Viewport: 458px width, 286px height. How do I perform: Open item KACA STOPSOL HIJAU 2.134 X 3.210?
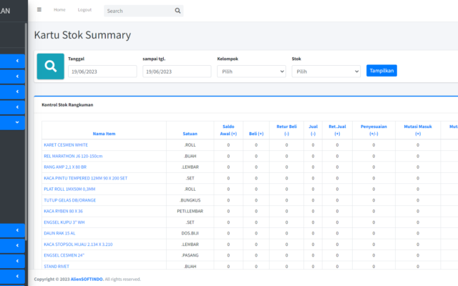click(x=78, y=245)
